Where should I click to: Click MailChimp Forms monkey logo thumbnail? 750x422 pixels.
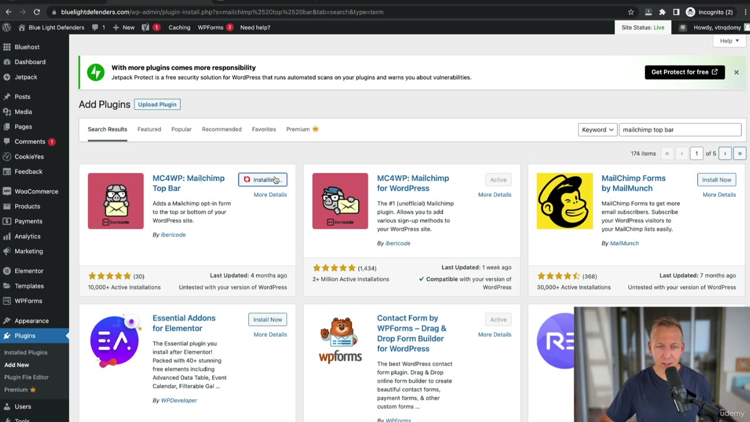tap(564, 201)
